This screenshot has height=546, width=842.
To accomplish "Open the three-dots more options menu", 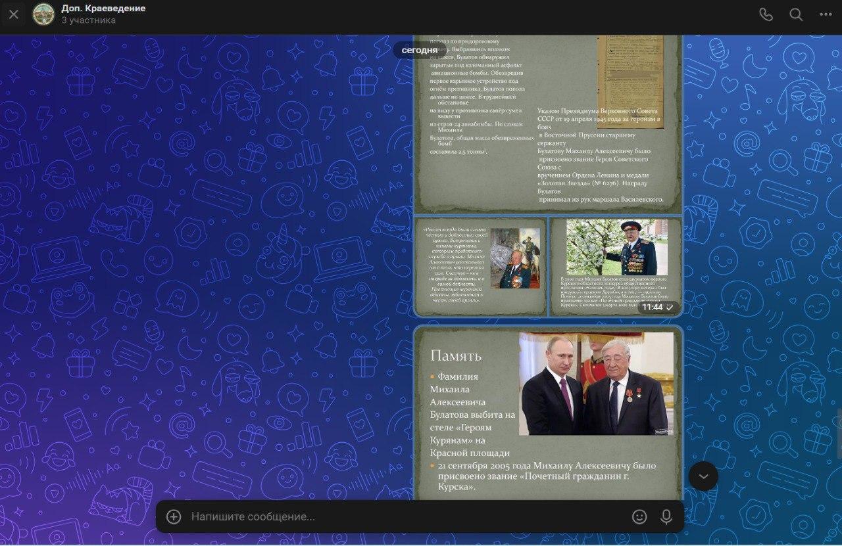I will (x=826, y=14).
